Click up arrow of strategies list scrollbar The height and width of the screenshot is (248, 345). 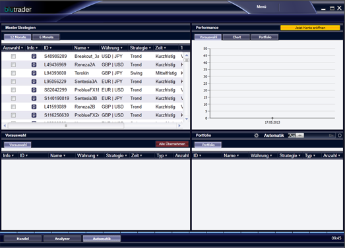187,55
